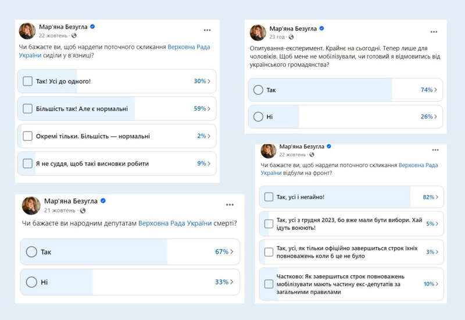Open three-dot menu on death poll post
The image size is (465, 320).
click(x=230, y=205)
